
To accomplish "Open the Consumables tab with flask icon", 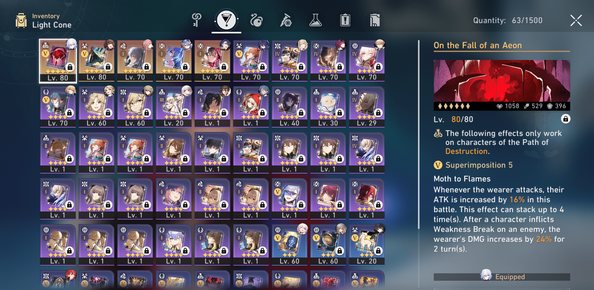I will 316,20.
